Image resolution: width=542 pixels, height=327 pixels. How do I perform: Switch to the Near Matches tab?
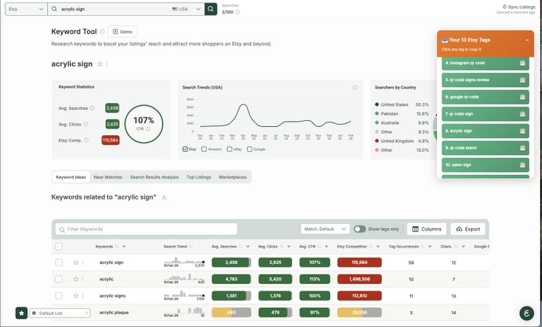pos(108,177)
